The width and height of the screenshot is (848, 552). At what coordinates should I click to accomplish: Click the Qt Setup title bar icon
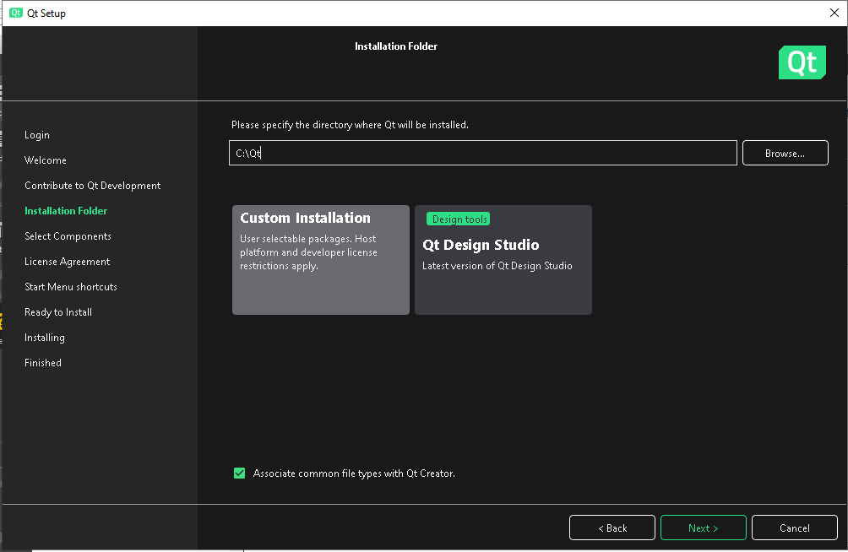16,13
